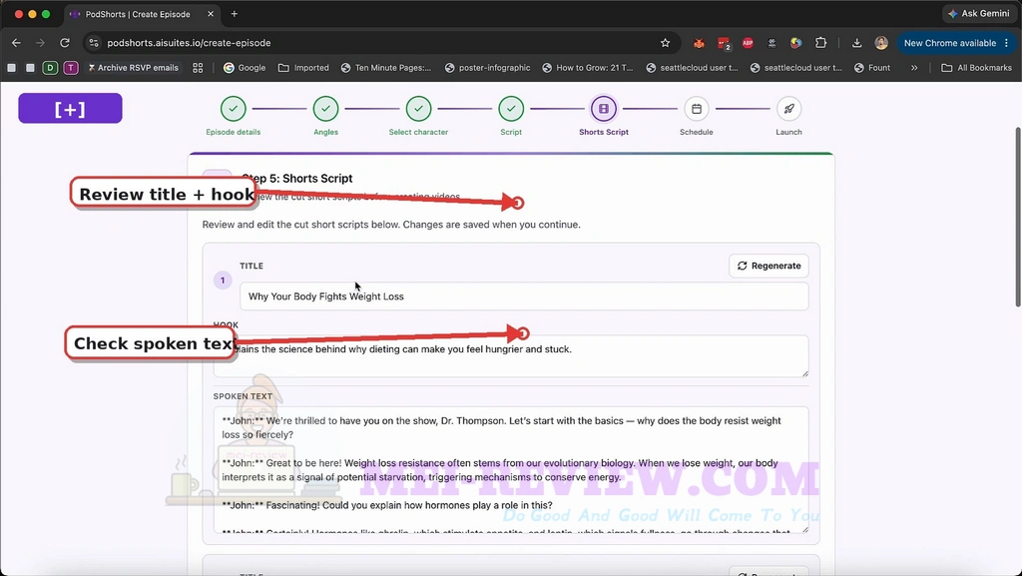This screenshot has width=1022, height=576.
Task: Click the Title field "Why Your Body Fights Weight Loss"
Action: tap(524, 296)
